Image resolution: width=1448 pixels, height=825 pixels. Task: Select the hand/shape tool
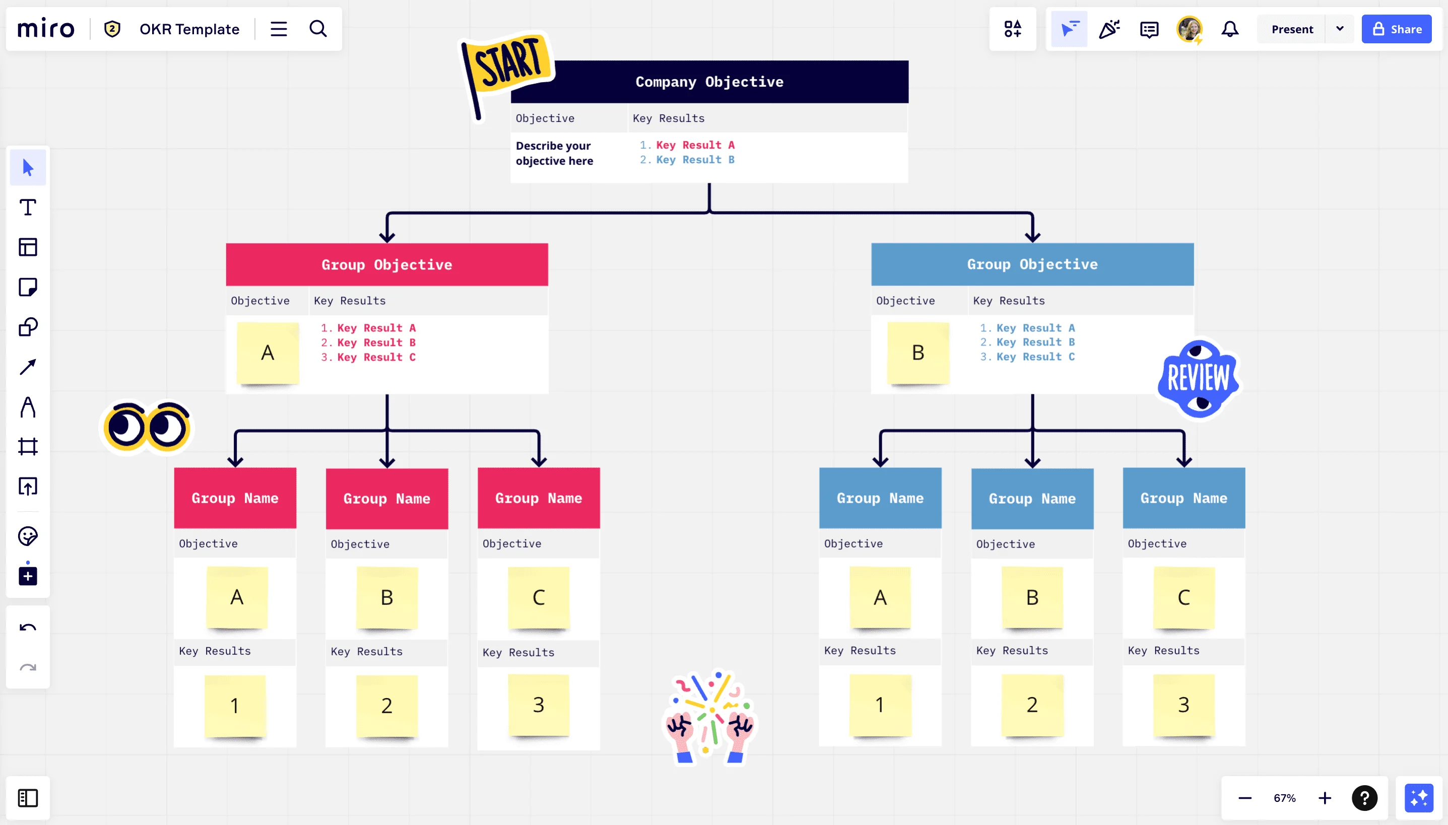[27, 327]
